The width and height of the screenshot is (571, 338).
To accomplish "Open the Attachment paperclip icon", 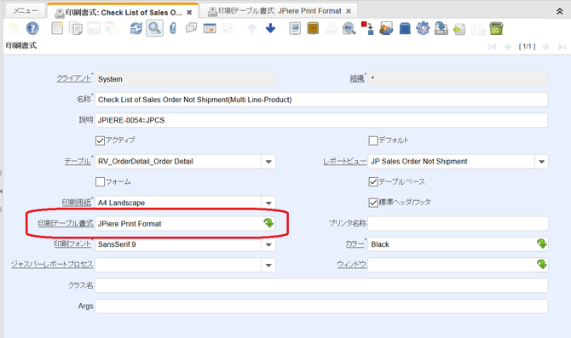I will point(173,28).
